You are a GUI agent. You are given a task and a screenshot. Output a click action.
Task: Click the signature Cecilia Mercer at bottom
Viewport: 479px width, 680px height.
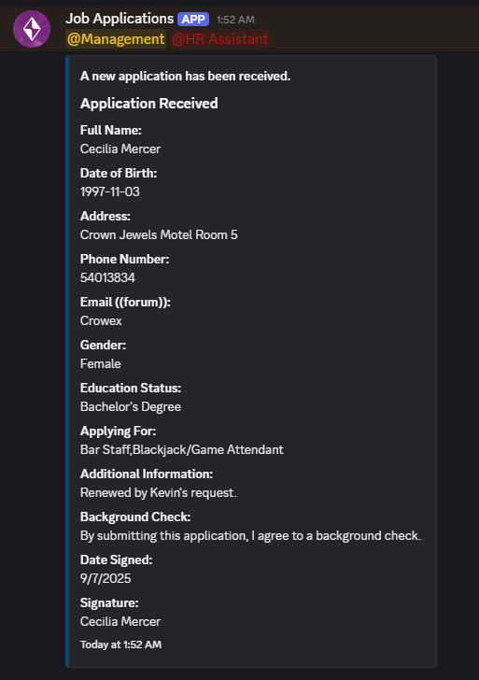point(120,621)
